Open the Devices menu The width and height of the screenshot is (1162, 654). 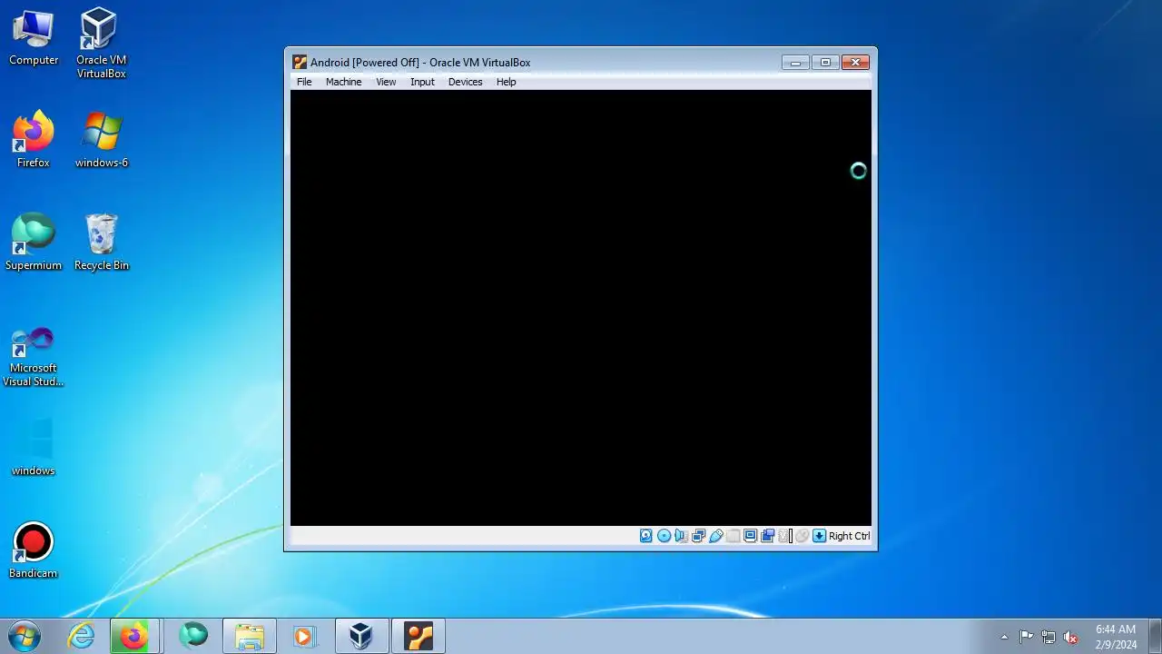click(465, 82)
